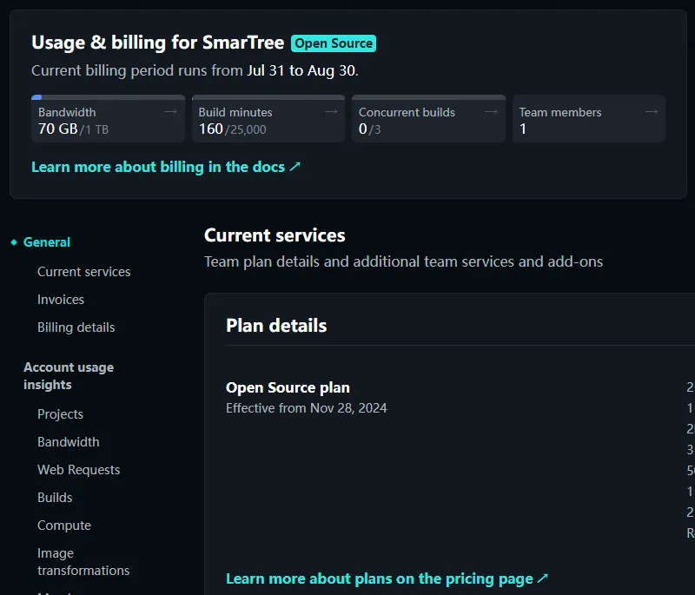Screen dimensions: 695x595
Task: Open Builds usage insights
Action: click(55, 498)
